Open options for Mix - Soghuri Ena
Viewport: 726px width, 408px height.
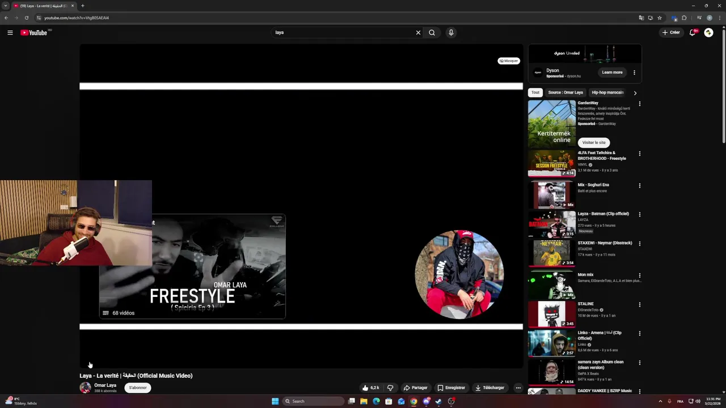[639, 185]
